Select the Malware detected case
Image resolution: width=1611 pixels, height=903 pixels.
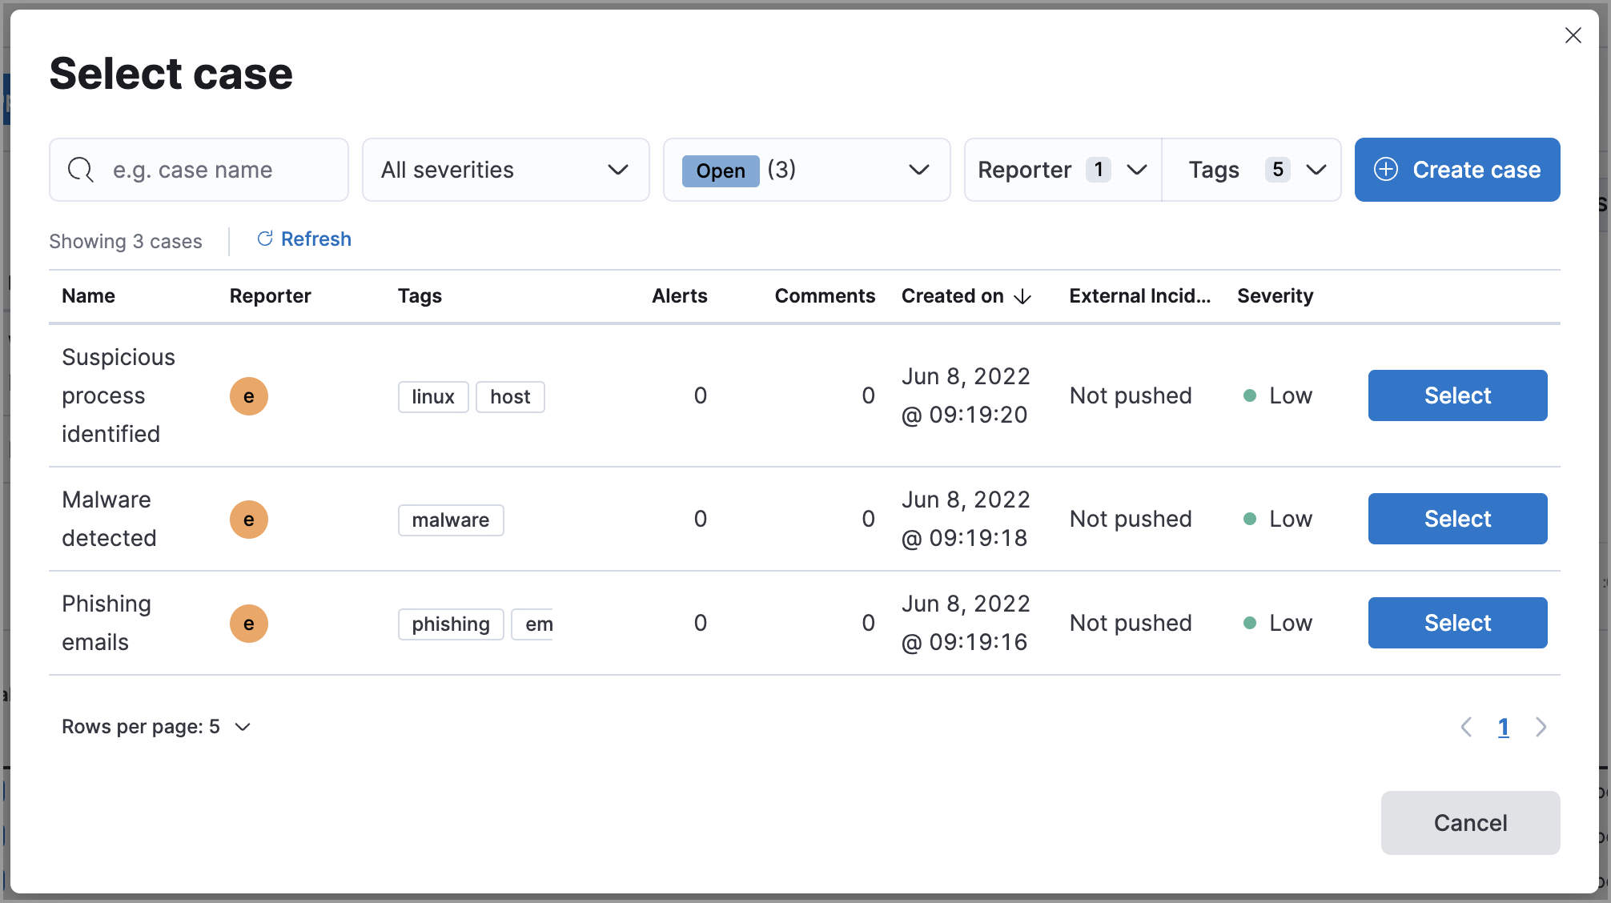1457,518
